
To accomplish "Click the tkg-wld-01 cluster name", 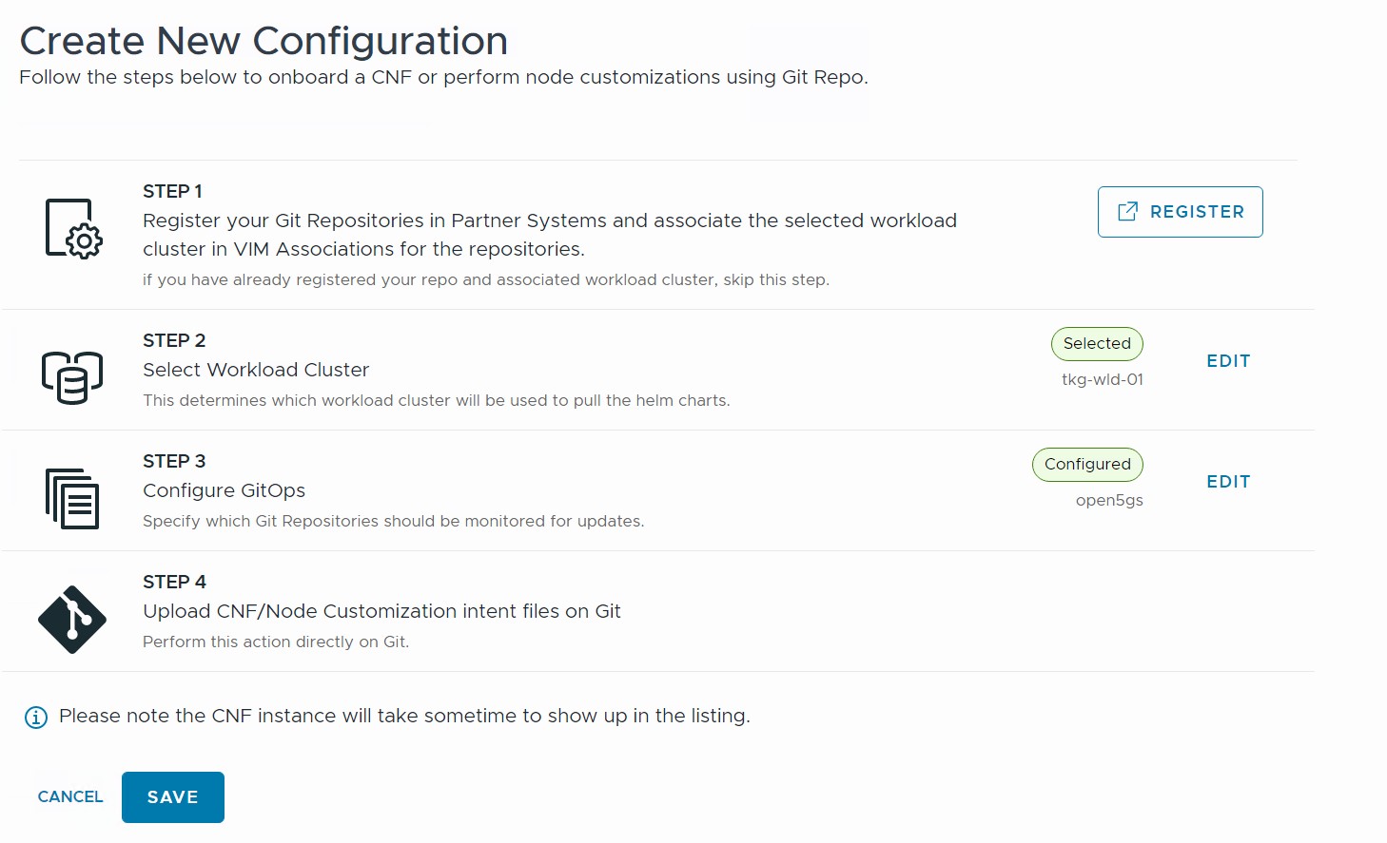I will (1103, 380).
